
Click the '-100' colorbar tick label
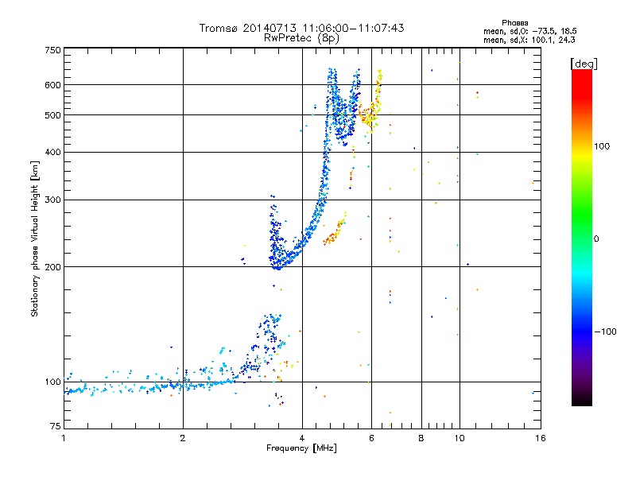(605, 332)
